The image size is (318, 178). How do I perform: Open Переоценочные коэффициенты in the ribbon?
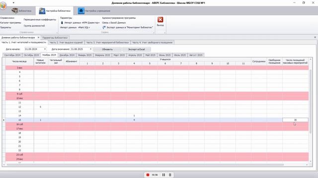point(40,20)
